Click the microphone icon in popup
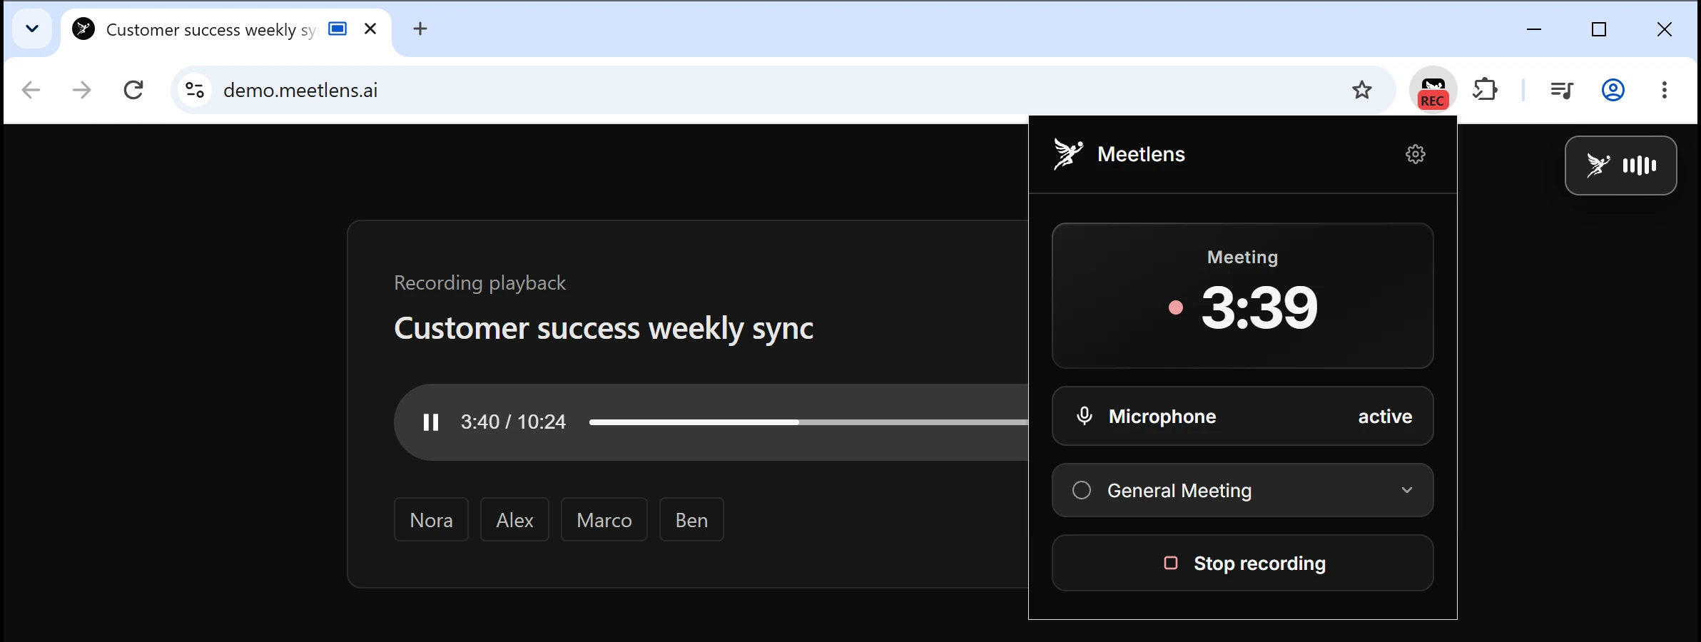Screen dimensions: 1701x642 coord(1085,416)
